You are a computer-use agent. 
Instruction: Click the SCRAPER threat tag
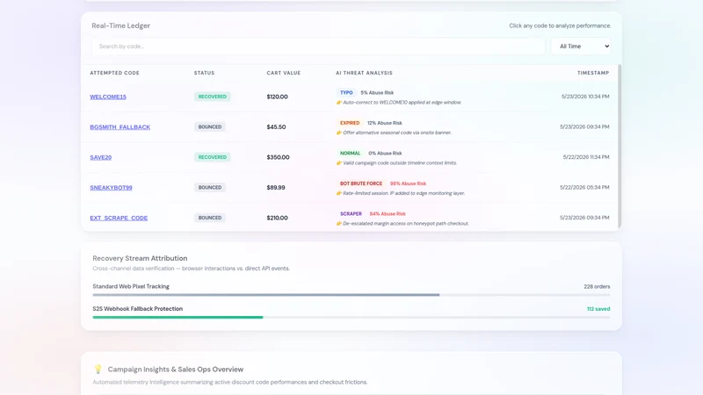point(351,213)
